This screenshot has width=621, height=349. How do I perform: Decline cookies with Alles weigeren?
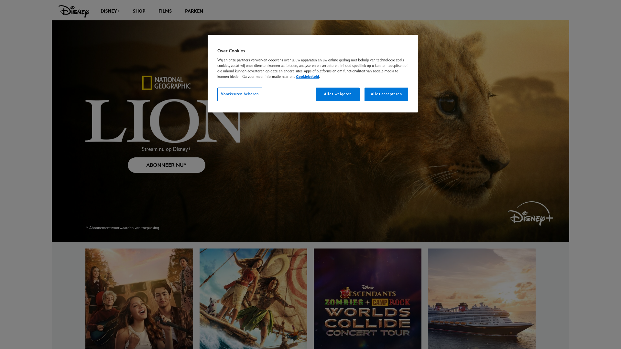tap(338, 94)
